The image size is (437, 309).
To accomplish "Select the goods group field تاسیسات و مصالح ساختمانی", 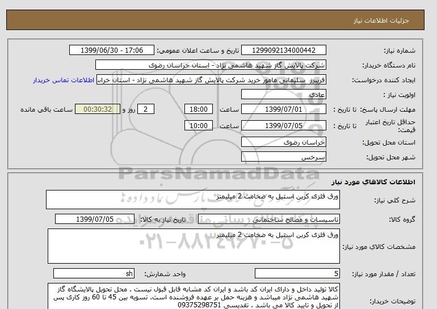I will (x=269, y=219).
